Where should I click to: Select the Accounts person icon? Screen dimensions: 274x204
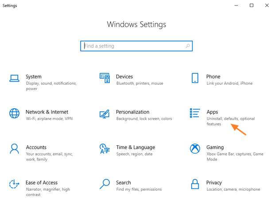(14, 149)
